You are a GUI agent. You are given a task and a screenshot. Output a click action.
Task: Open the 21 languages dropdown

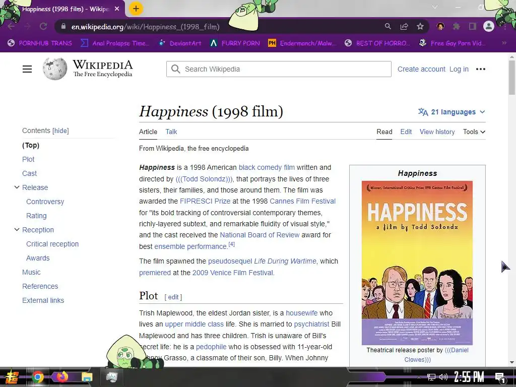click(451, 112)
